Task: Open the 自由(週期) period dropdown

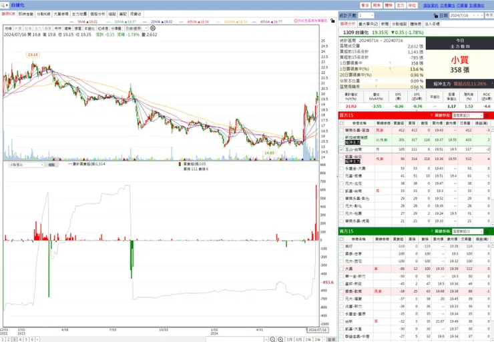Action: pos(136,28)
